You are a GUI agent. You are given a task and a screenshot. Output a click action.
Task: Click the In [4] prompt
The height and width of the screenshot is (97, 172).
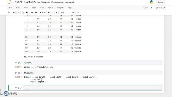[x=19, y=63]
